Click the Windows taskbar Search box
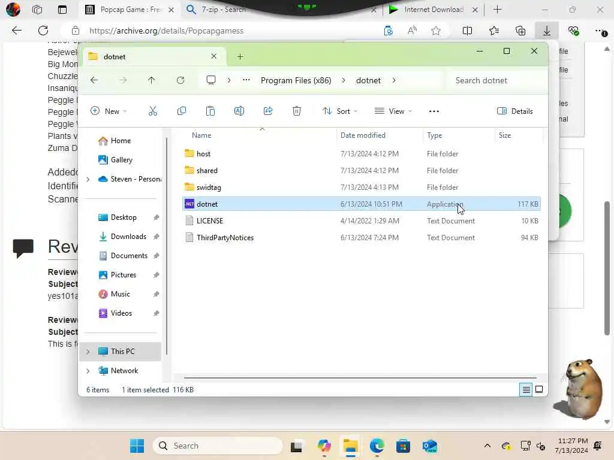 point(218,446)
